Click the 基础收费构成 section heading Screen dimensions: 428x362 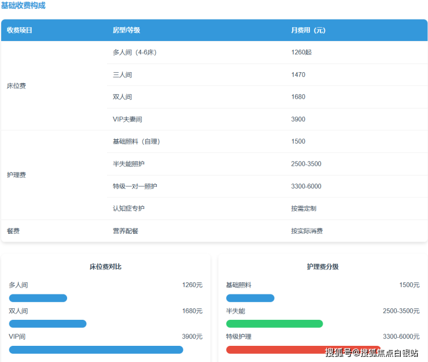pyautogui.click(x=23, y=6)
